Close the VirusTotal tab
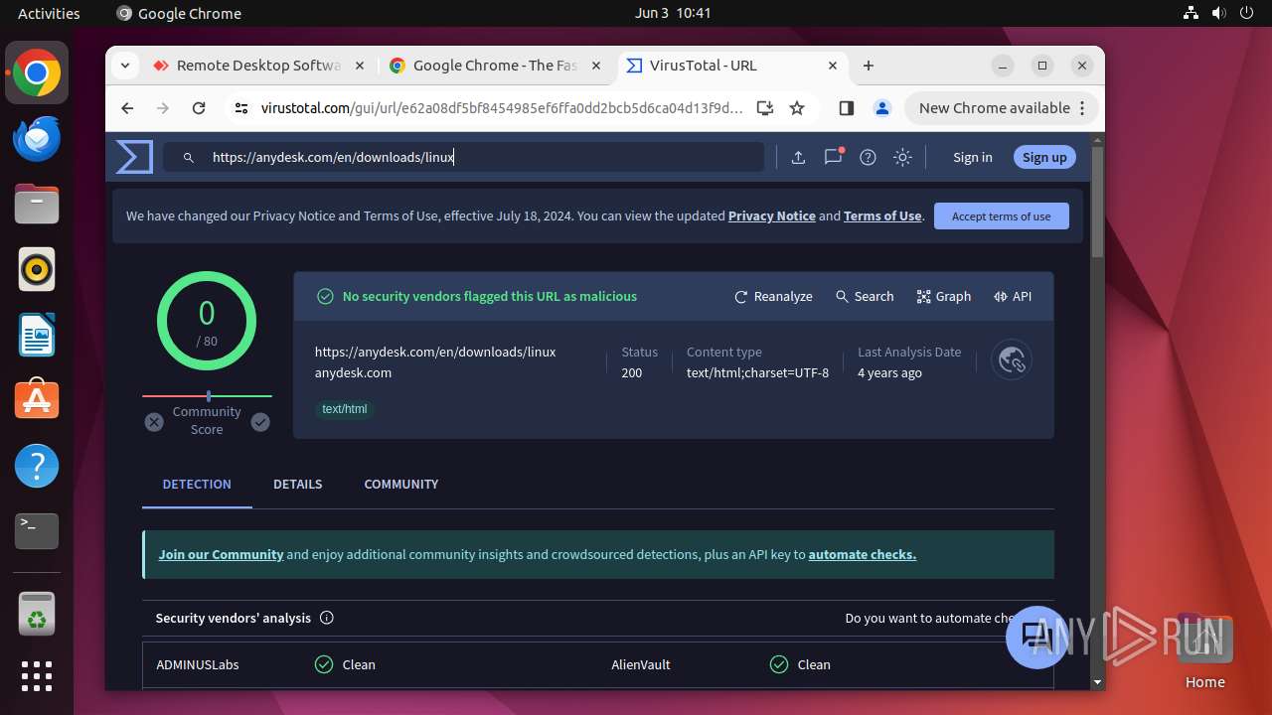 point(833,66)
